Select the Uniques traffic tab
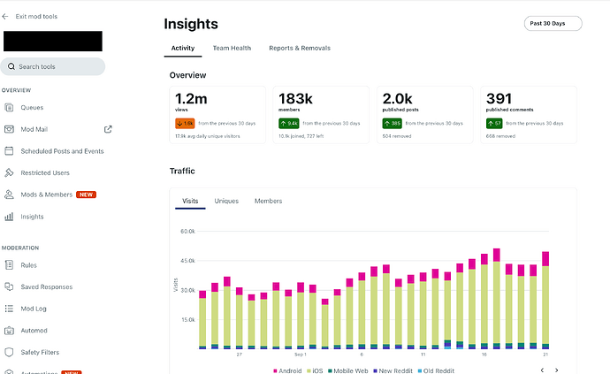Image resolution: width=610 pixels, height=374 pixels. [x=226, y=202]
